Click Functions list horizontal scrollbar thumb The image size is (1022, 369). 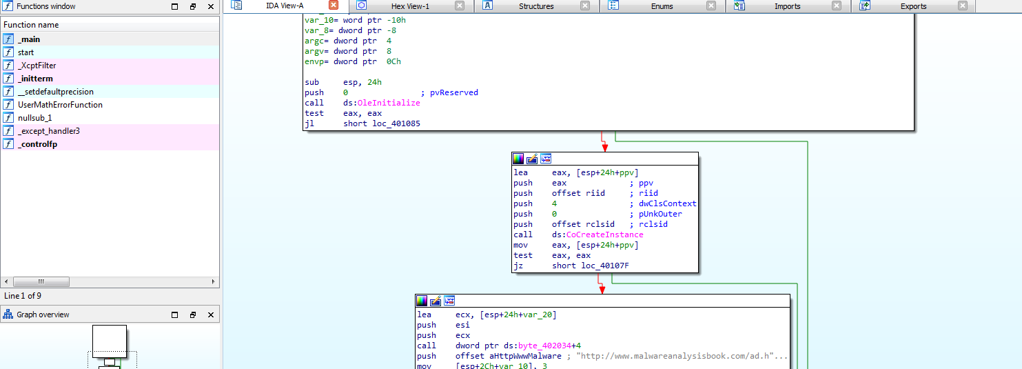(x=41, y=282)
